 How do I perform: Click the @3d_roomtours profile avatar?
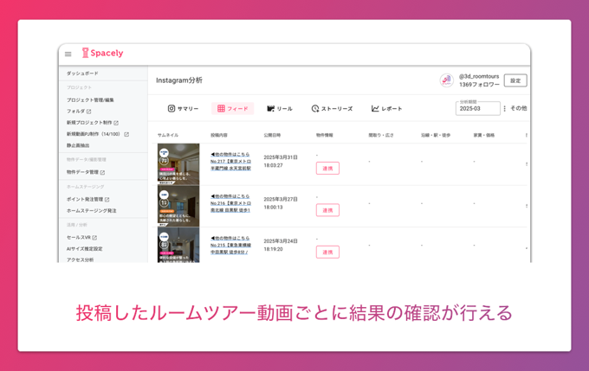tap(446, 80)
